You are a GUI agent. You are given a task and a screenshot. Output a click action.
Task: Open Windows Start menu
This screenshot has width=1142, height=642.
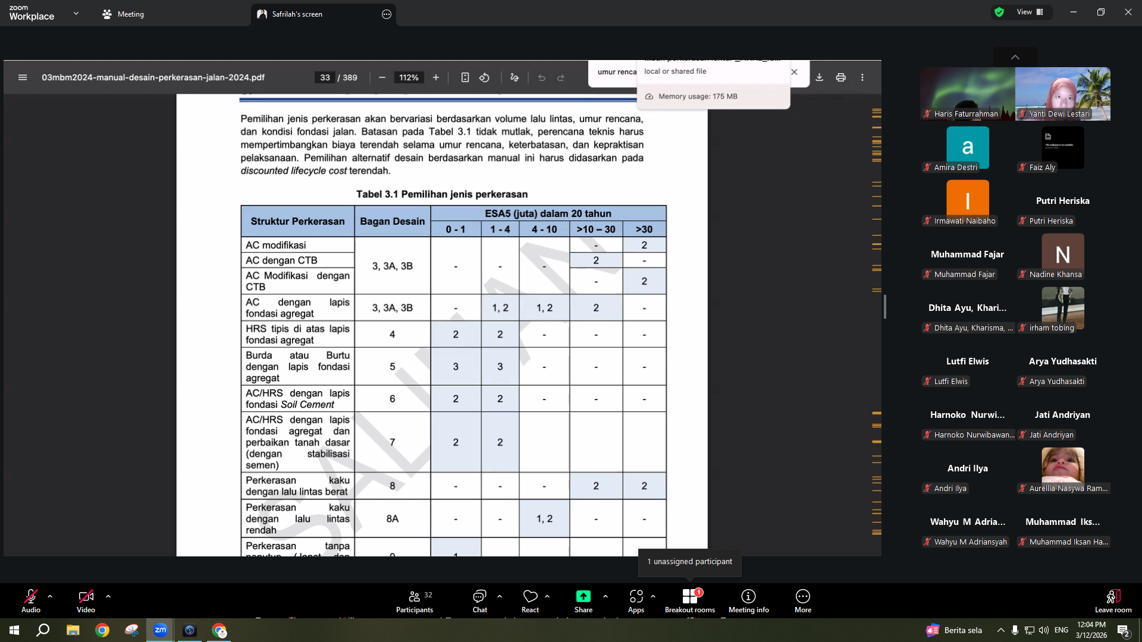tap(14, 630)
